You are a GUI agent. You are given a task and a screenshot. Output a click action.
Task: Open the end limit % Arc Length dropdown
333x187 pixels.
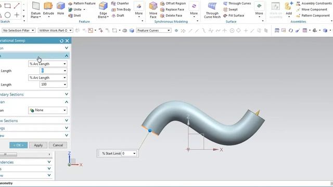47,78
